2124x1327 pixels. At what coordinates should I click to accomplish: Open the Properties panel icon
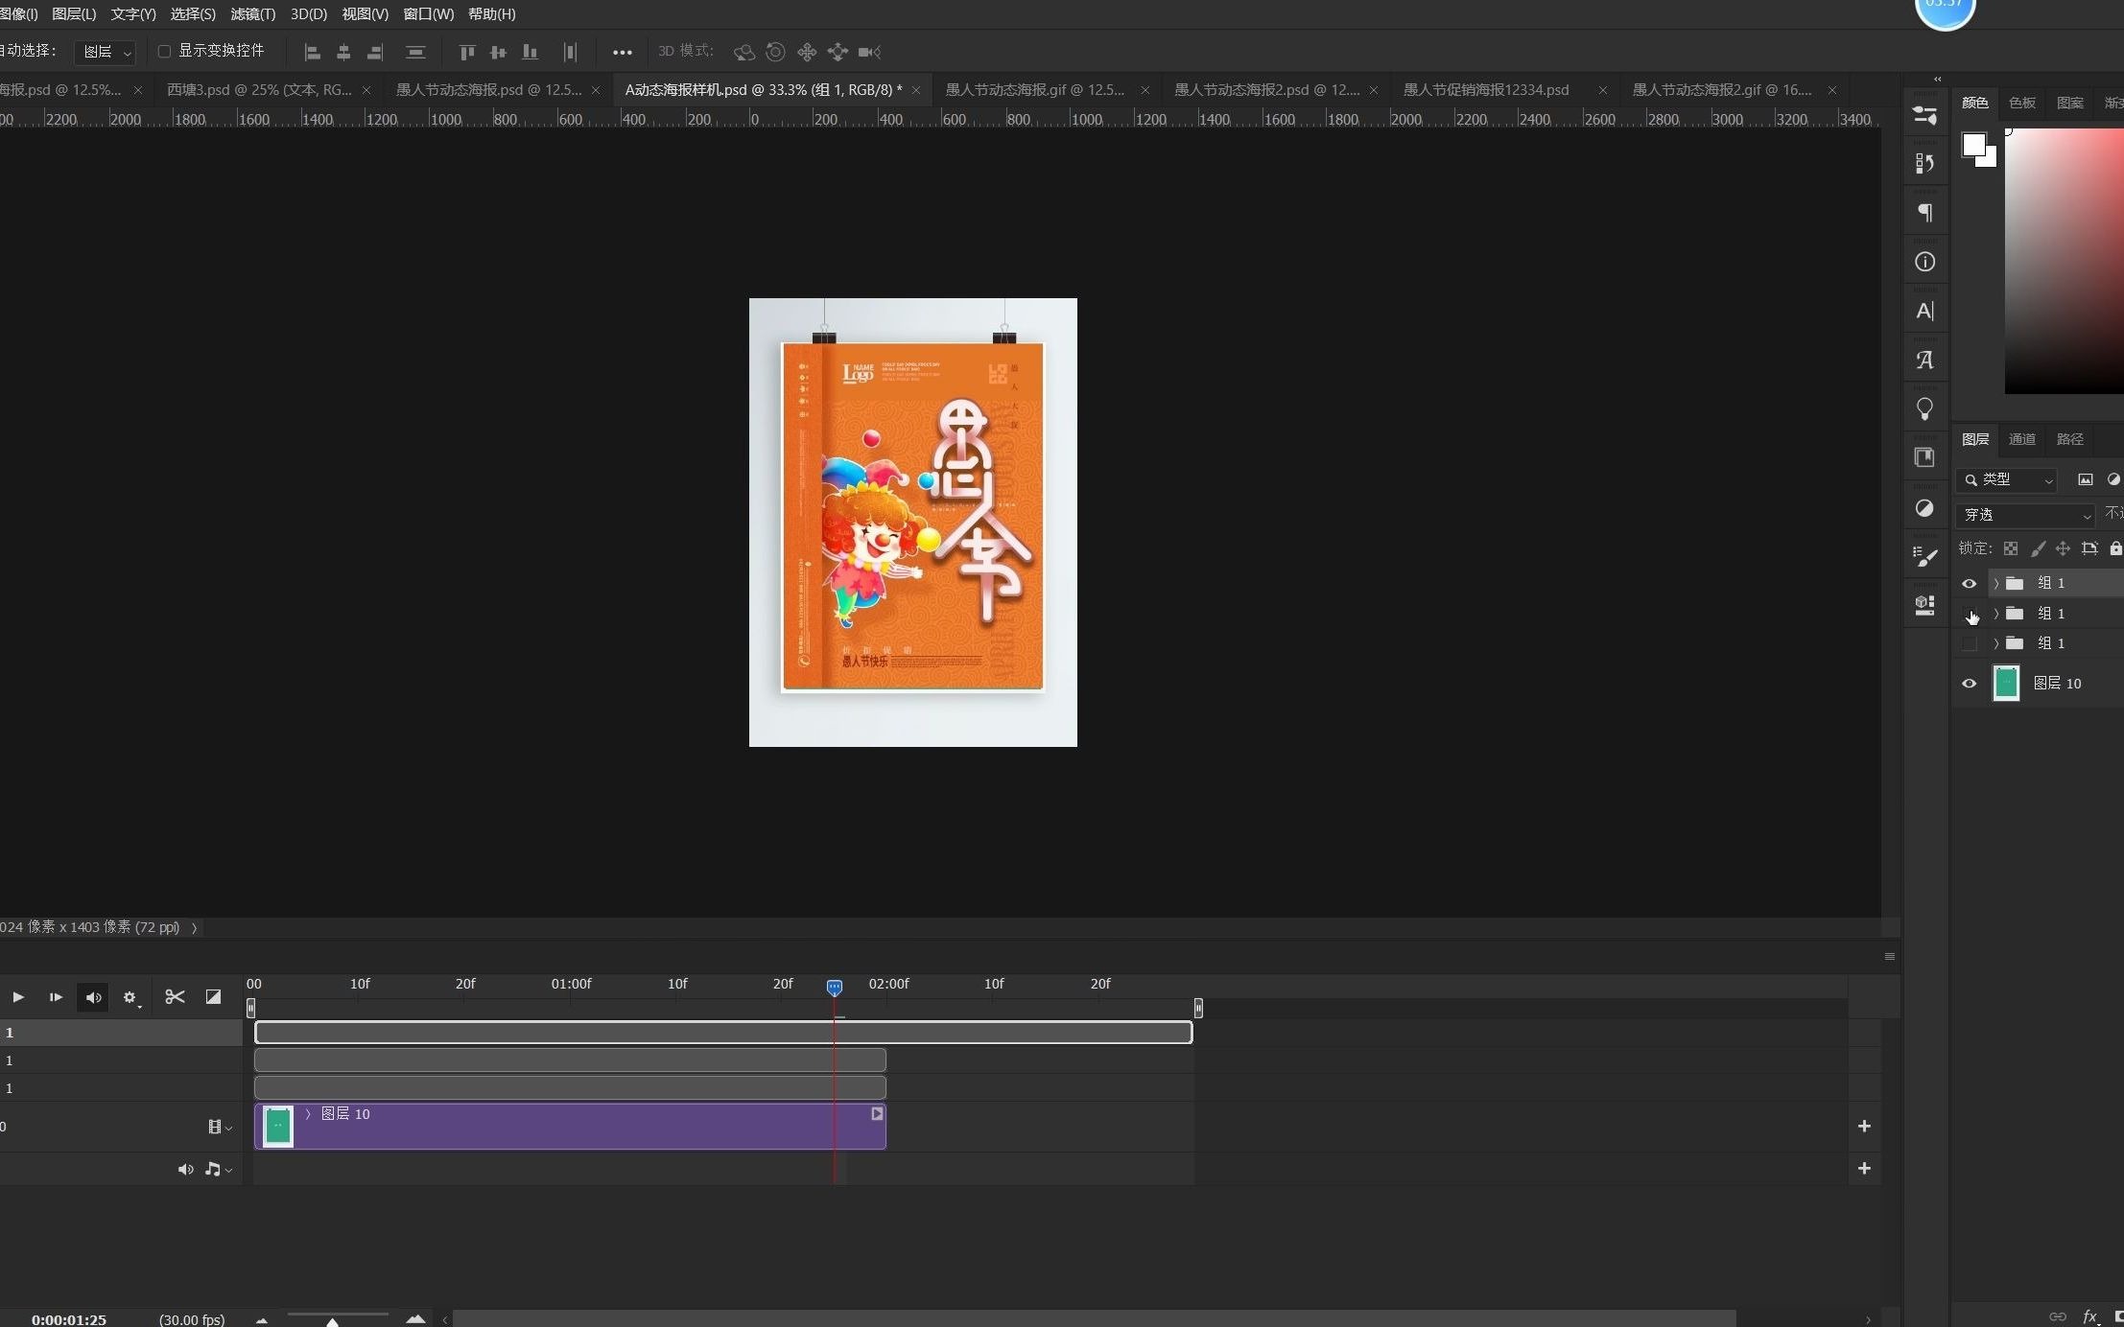tap(1924, 115)
